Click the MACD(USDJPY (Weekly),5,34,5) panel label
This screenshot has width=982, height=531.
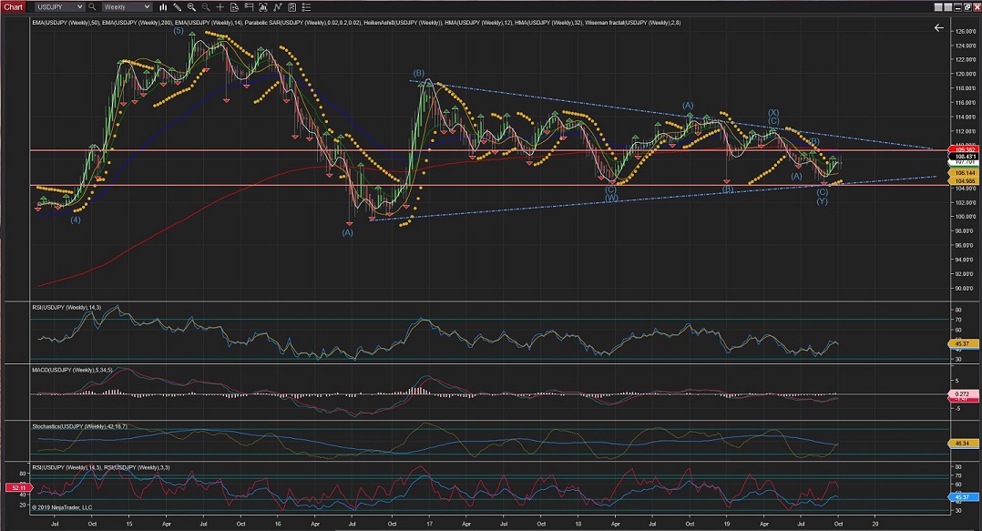coord(72,370)
